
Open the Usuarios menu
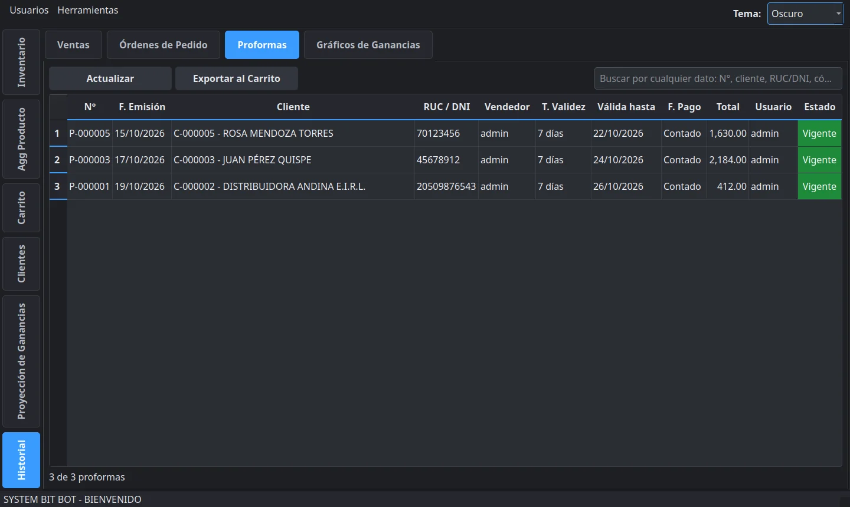click(x=29, y=10)
